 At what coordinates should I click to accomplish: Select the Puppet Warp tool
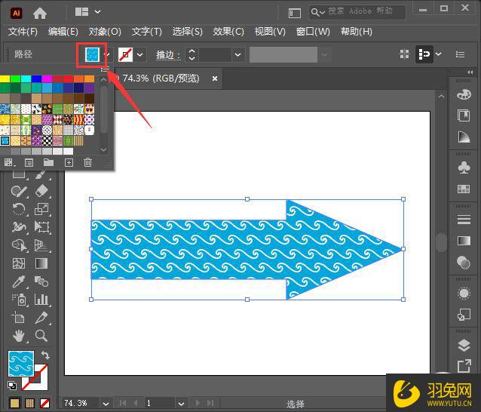19,227
